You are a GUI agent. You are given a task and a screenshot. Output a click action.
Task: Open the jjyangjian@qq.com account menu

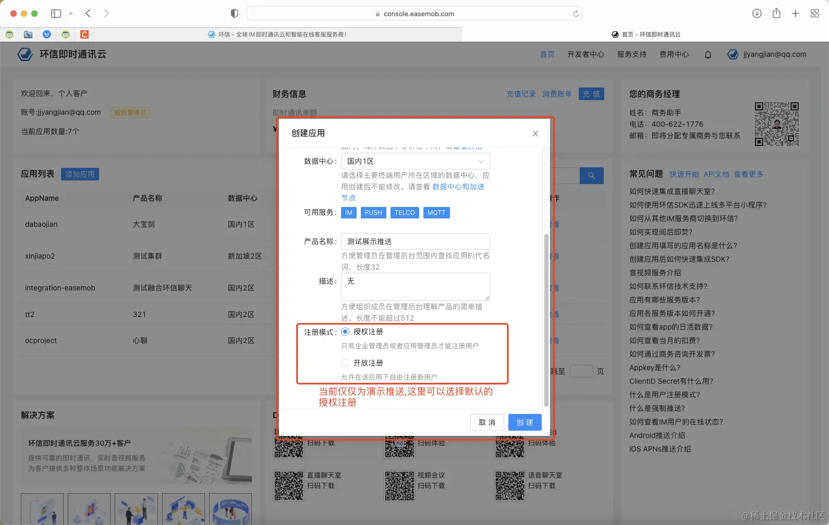point(767,54)
